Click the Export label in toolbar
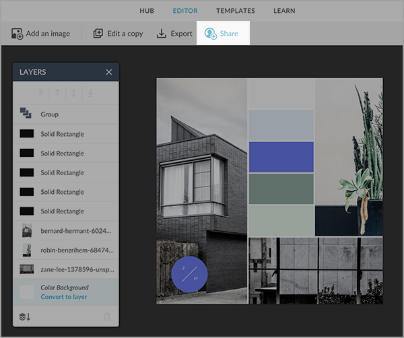The height and width of the screenshot is (338, 404). coord(181,34)
